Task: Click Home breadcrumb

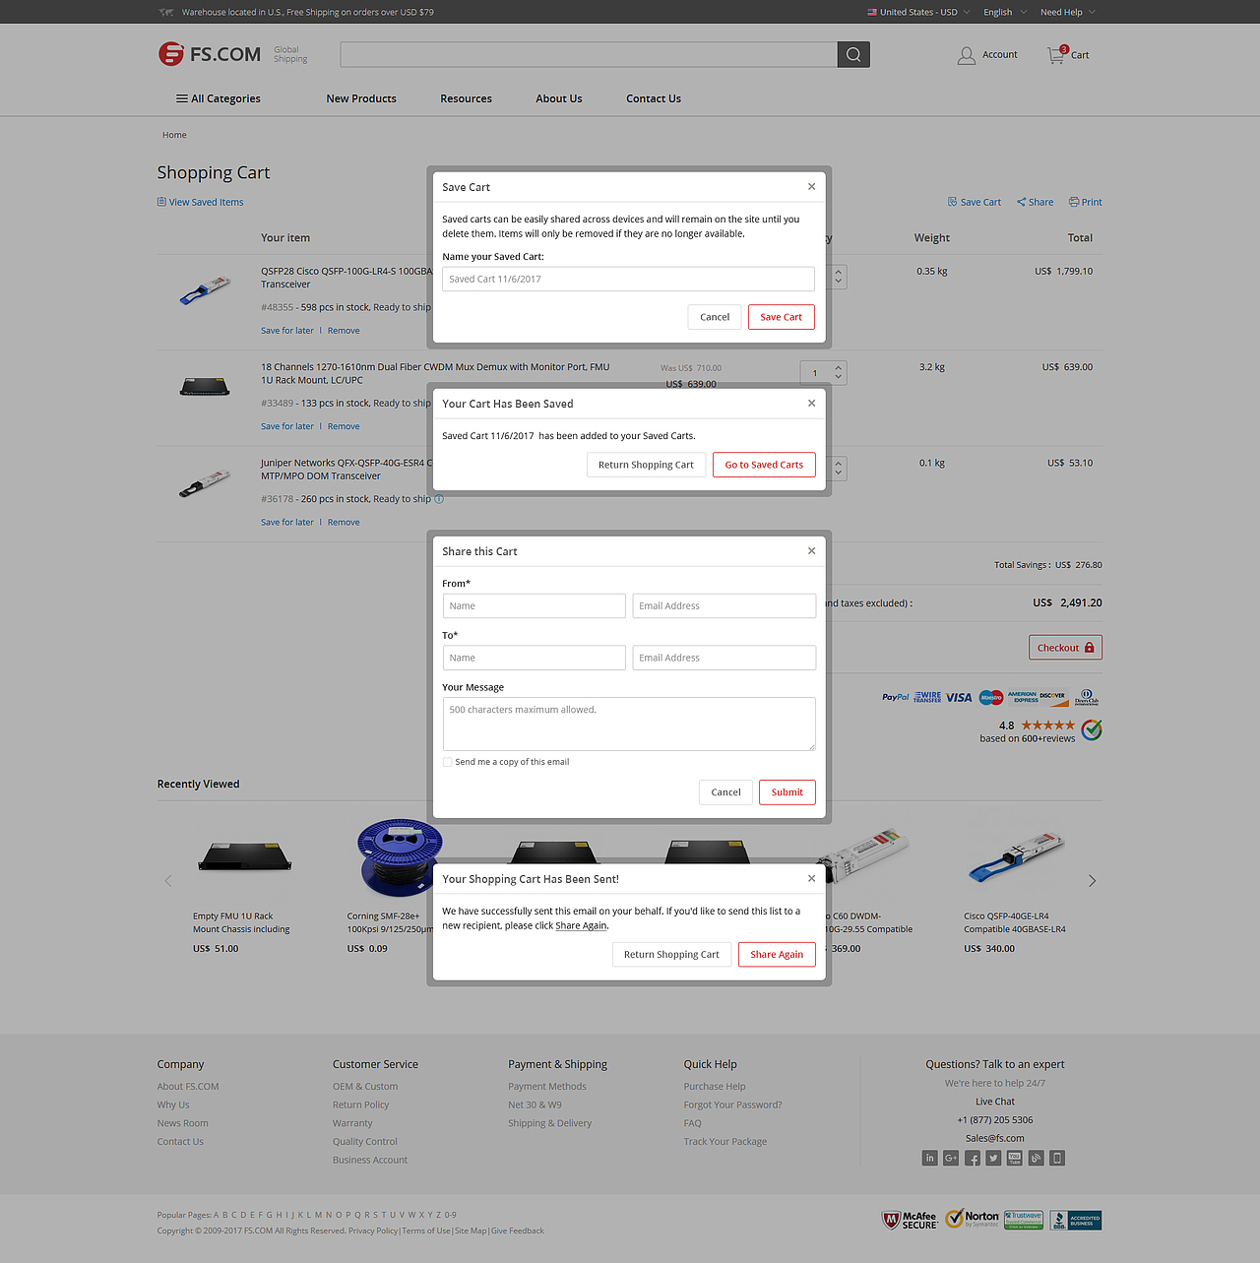Action: 174,135
